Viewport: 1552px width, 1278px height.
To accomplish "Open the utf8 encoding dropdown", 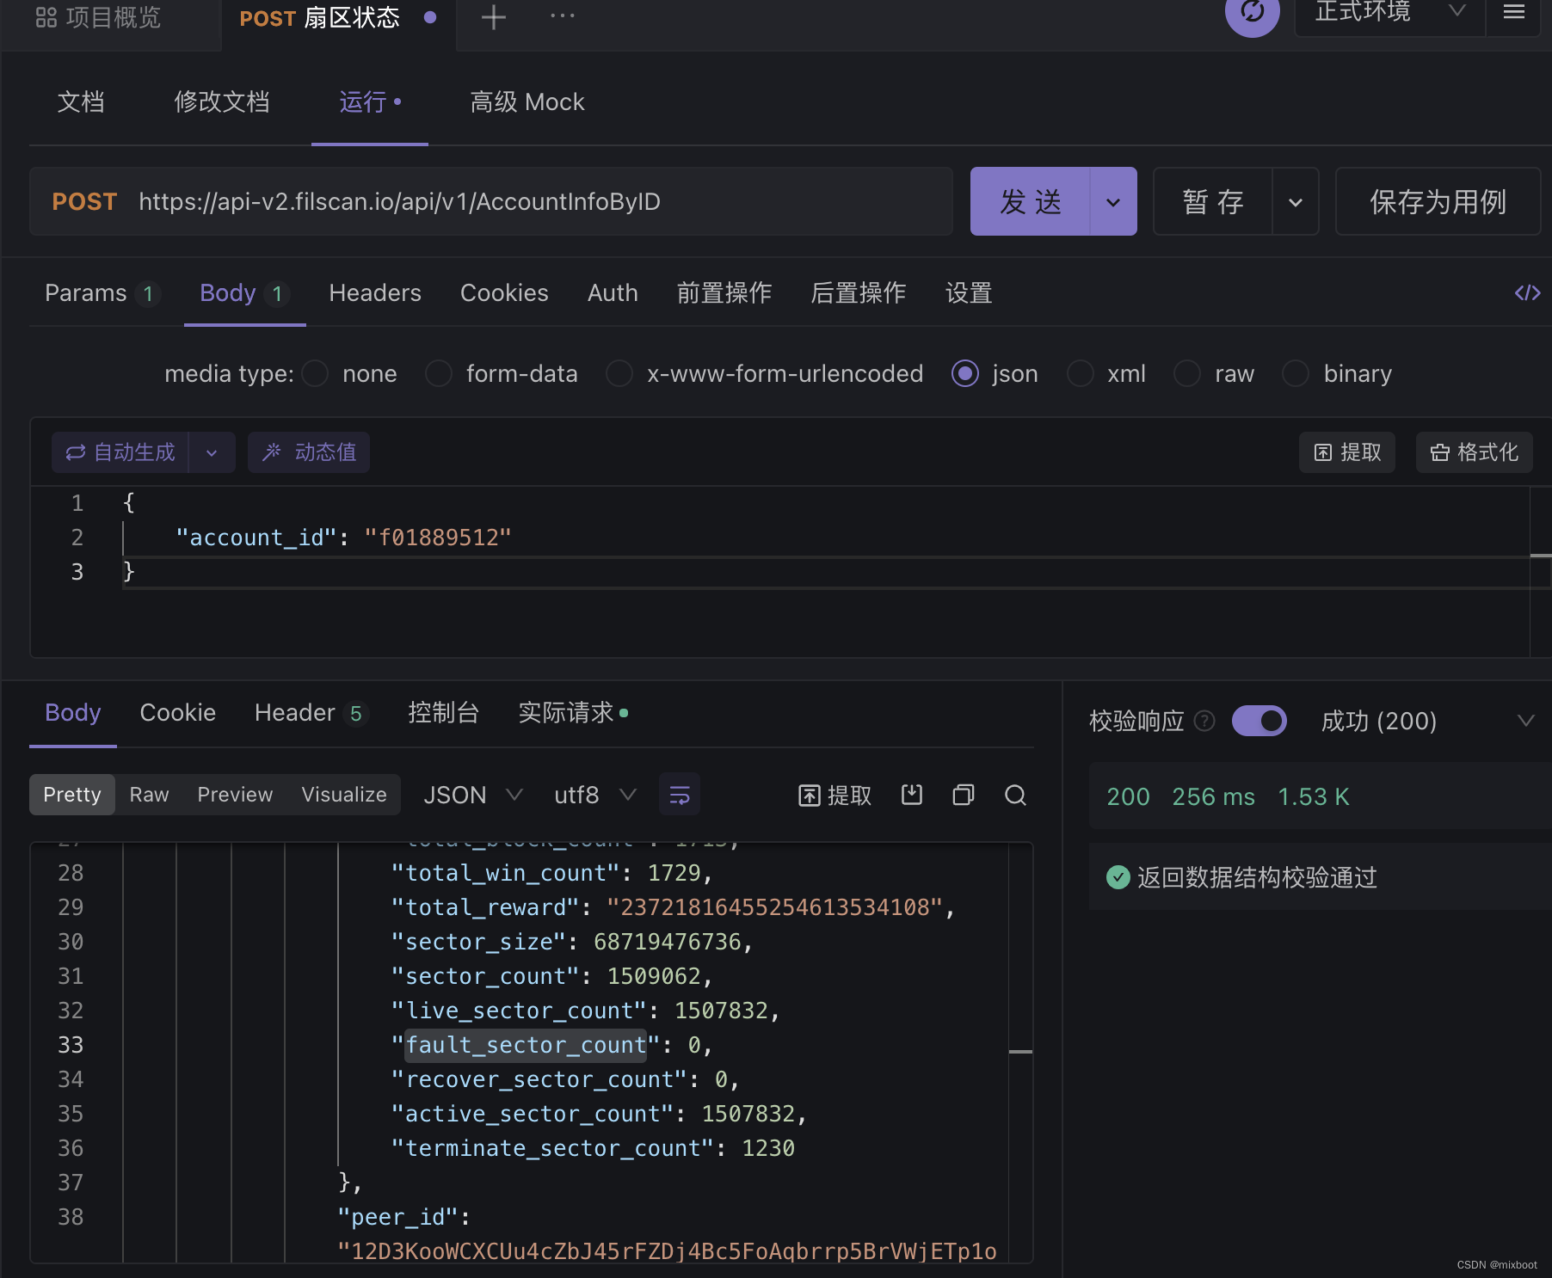I will pos(594,795).
